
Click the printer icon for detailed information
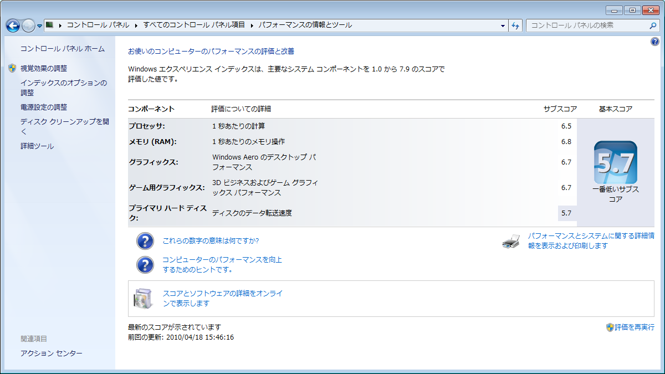click(511, 241)
